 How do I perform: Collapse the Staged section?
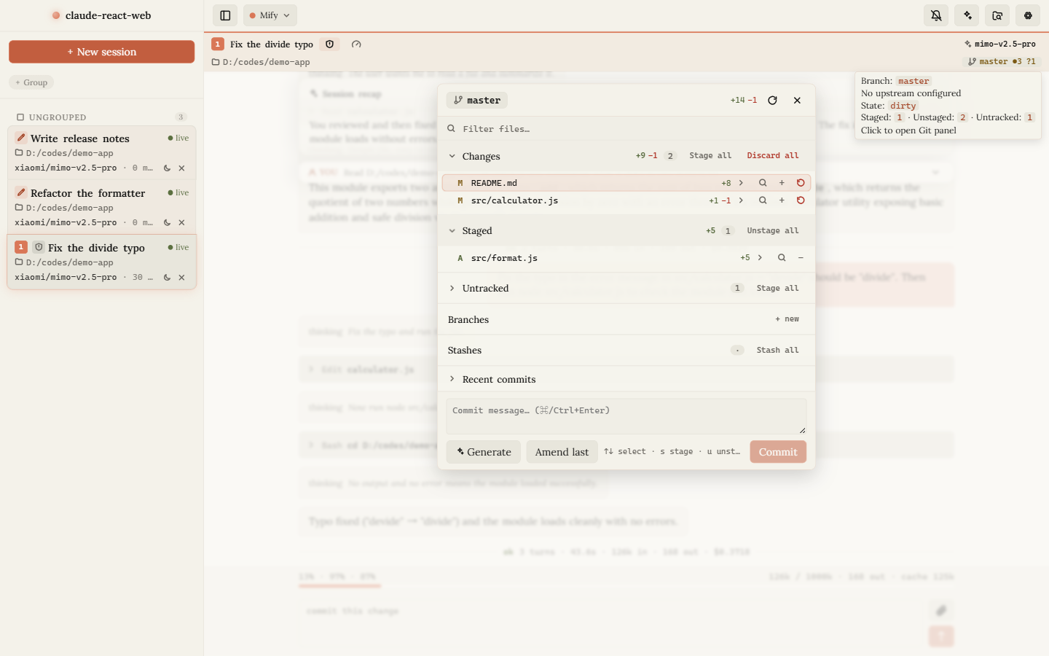452,231
